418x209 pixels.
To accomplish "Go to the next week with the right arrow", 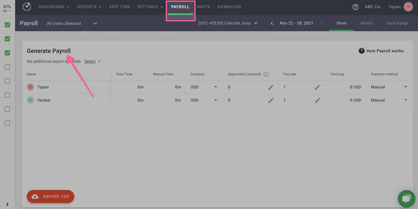I will 321,23.
